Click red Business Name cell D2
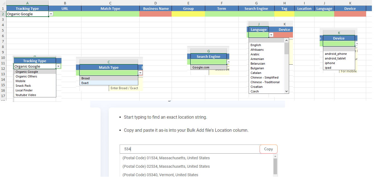379x186 pixels. (155, 14)
